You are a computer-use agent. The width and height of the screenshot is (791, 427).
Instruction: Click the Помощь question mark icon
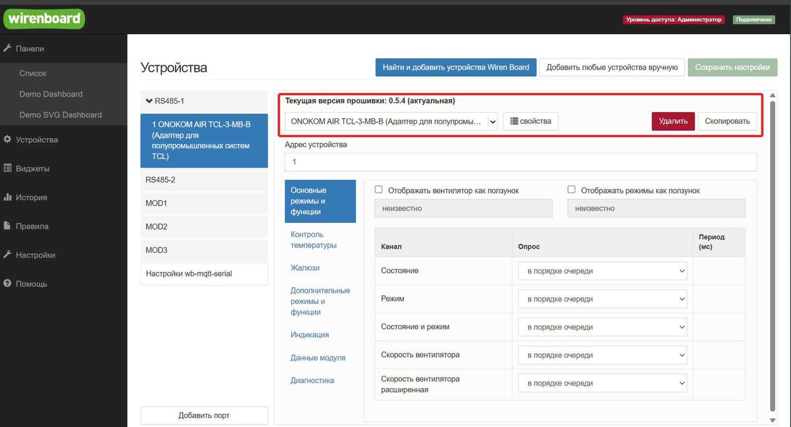tap(7, 284)
